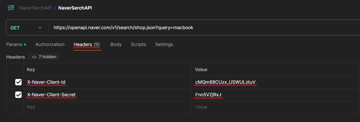Open the NaverSerchAPI collection breadcrumb

(35, 8)
